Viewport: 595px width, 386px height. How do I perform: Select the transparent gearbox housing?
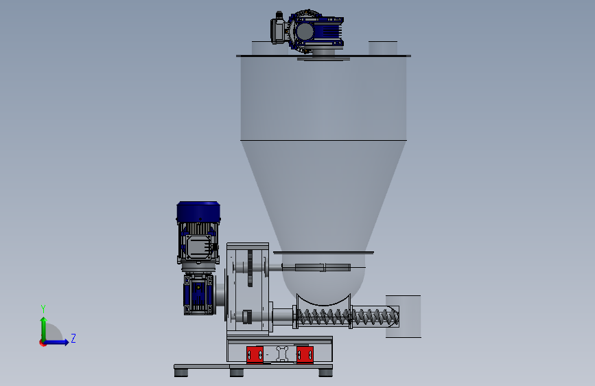click(248, 289)
